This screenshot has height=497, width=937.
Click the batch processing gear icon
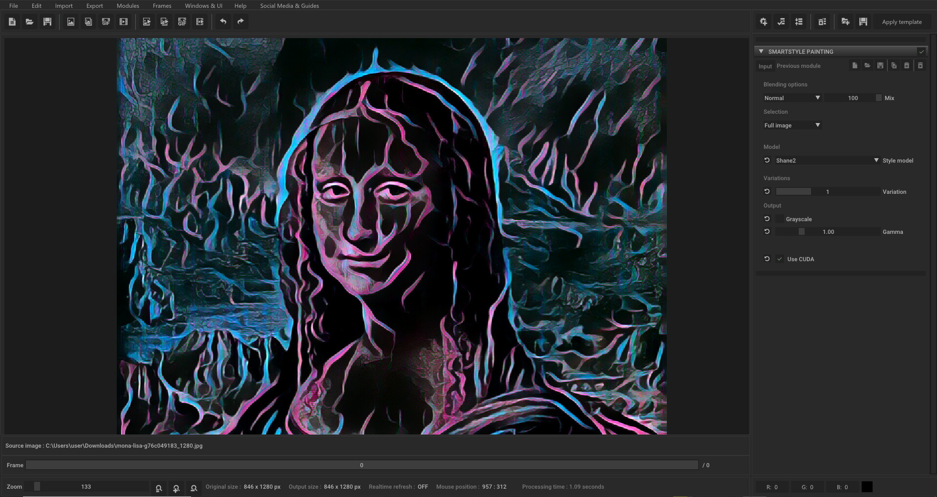pos(763,21)
